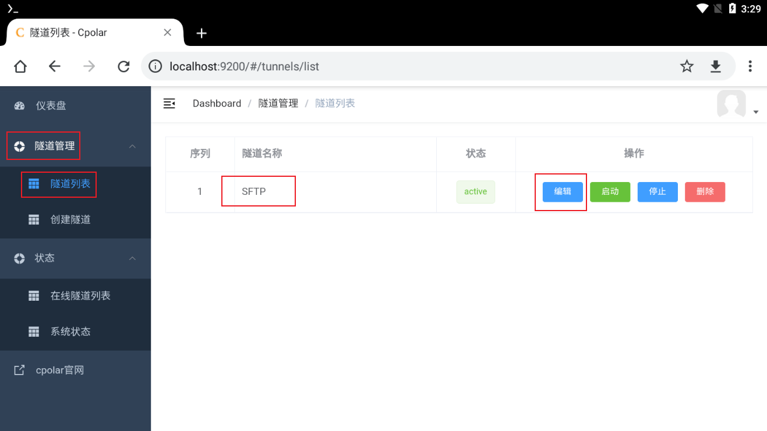This screenshot has height=431, width=767.
Task: Click 删除 for the SFTP tunnel
Action: [x=705, y=191]
